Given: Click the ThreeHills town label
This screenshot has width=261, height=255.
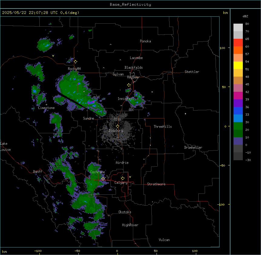Looking at the screenshot, I should point(163,127).
